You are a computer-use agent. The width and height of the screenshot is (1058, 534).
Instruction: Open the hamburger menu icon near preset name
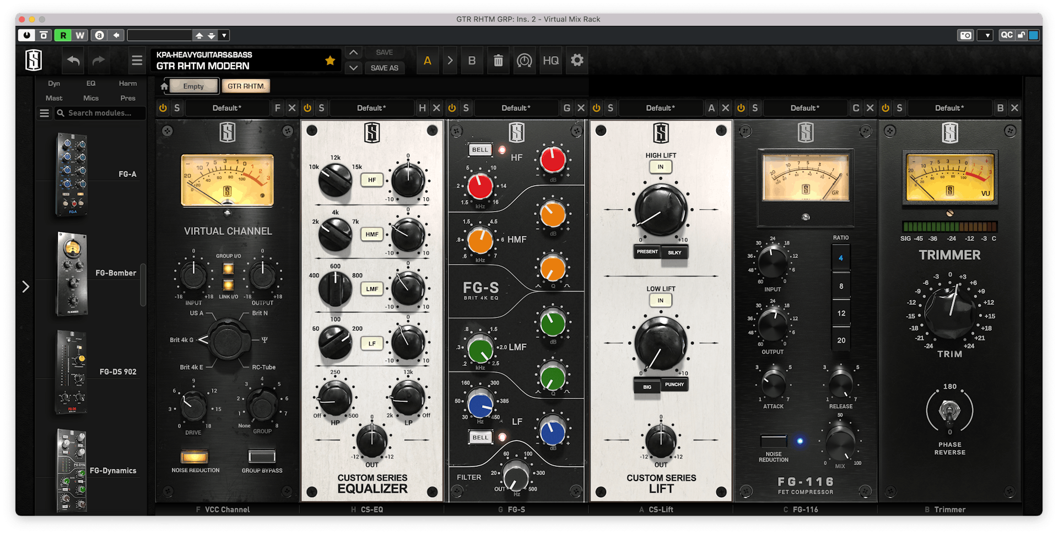tap(137, 60)
